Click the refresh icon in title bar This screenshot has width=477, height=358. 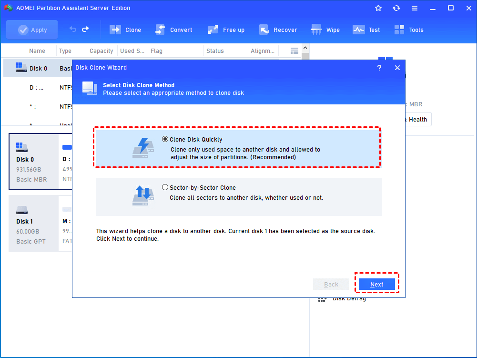point(396,8)
